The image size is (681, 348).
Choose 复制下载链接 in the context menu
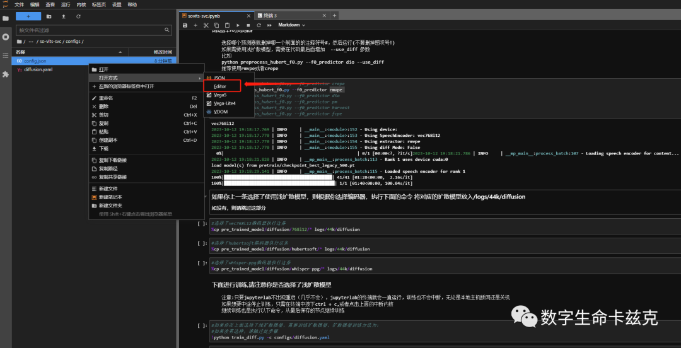point(146,160)
